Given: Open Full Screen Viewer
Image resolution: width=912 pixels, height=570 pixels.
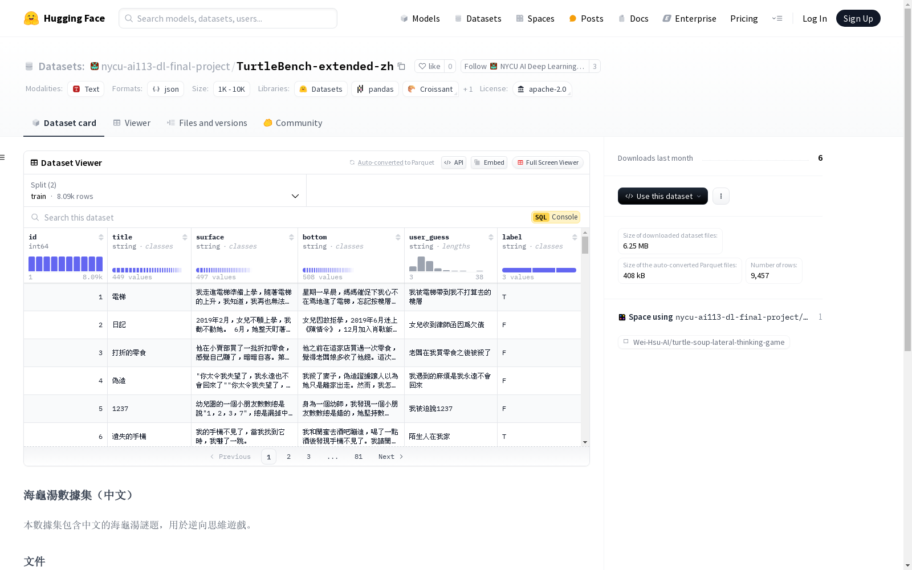Looking at the screenshot, I should [548, 162].
